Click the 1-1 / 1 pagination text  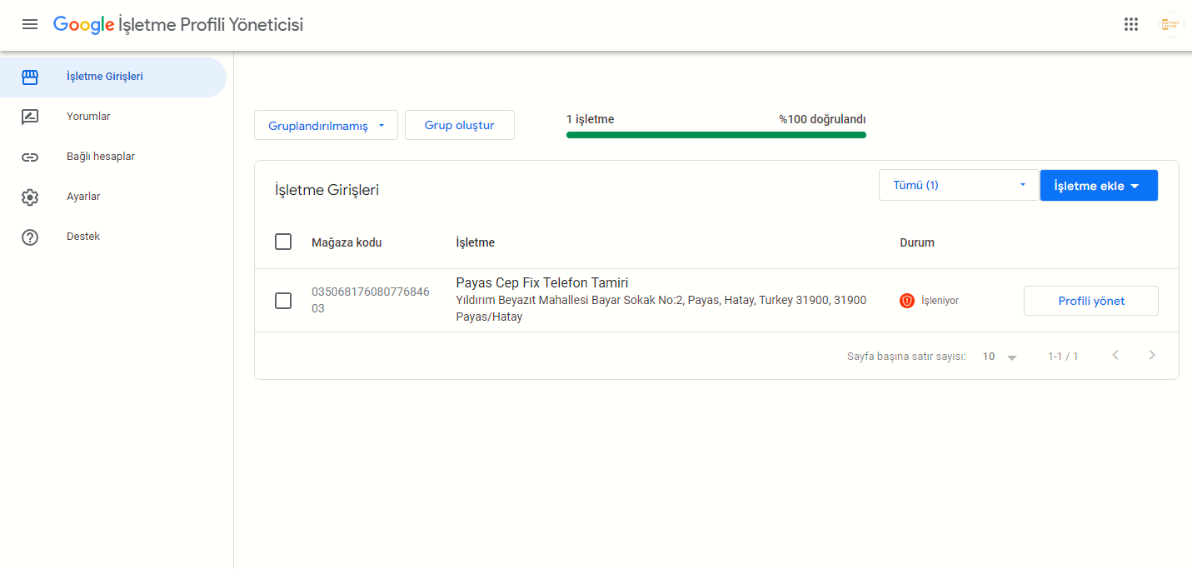(1063, 357)
